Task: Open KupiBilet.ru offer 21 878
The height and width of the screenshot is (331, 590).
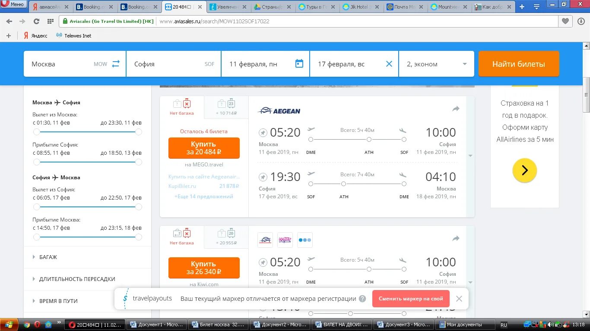Action: [x=204, y=186]
